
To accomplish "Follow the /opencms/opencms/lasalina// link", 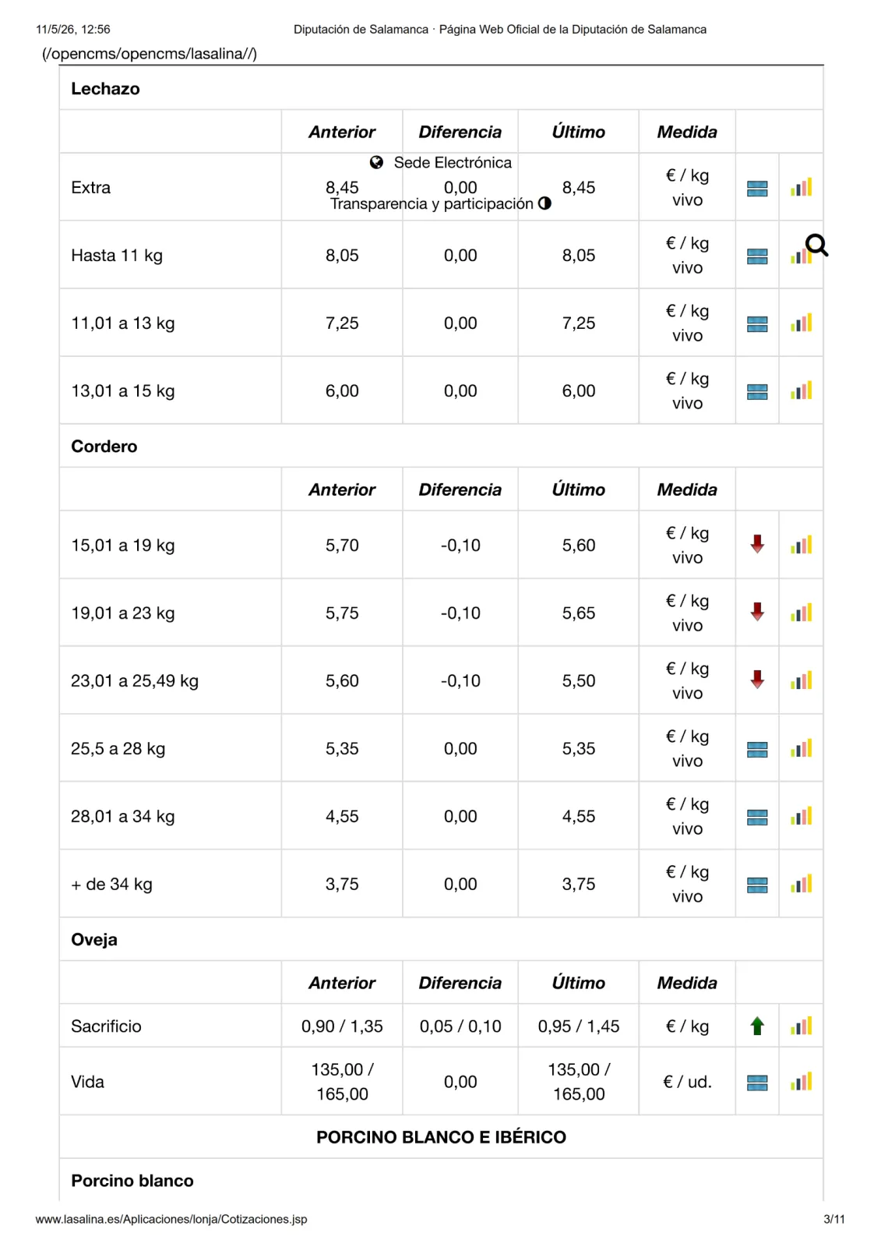I will point(150,54).
